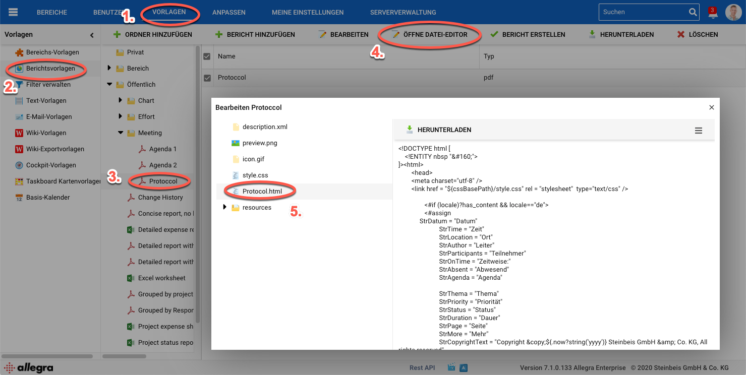The image size is (746, 375).
Task: Uncheck the Protoccol row checkbox
Action: click(207, 78)
